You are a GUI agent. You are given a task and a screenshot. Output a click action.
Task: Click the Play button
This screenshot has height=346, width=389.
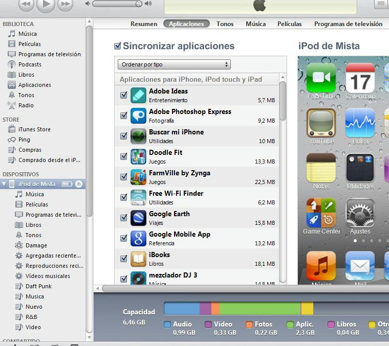coord(46,4)
